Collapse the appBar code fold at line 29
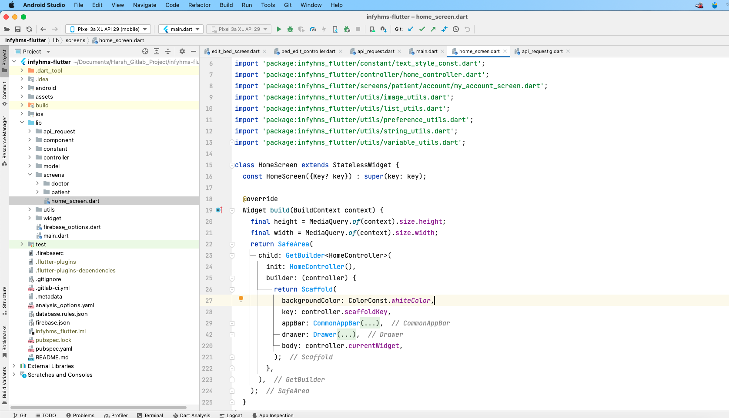This screenshot has height=418, width=729. click(232, 323)
